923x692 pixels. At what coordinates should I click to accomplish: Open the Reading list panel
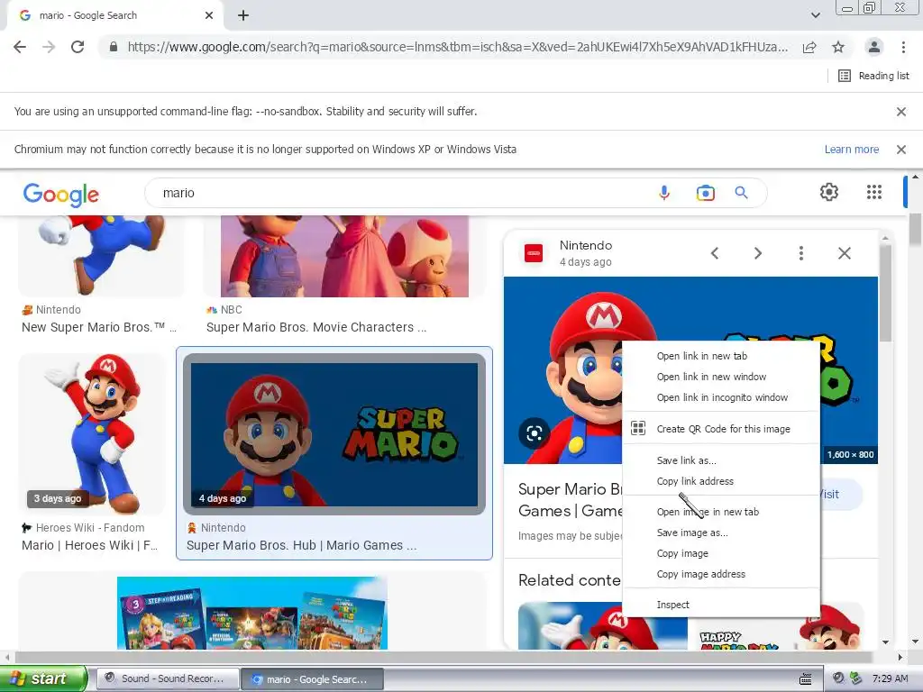pyautogui.click(x=873, y=76)
